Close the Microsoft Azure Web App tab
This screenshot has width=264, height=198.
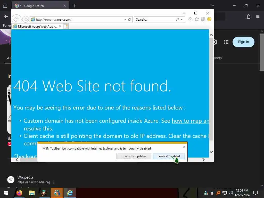pyautogui.click(x=60, y=27)
